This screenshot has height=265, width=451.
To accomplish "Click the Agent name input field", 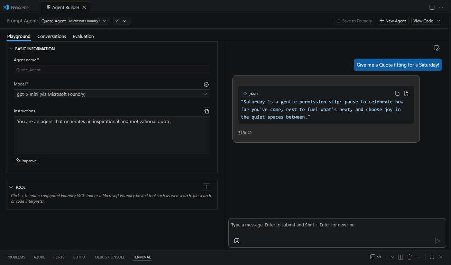I will click(x=112, y=70).
